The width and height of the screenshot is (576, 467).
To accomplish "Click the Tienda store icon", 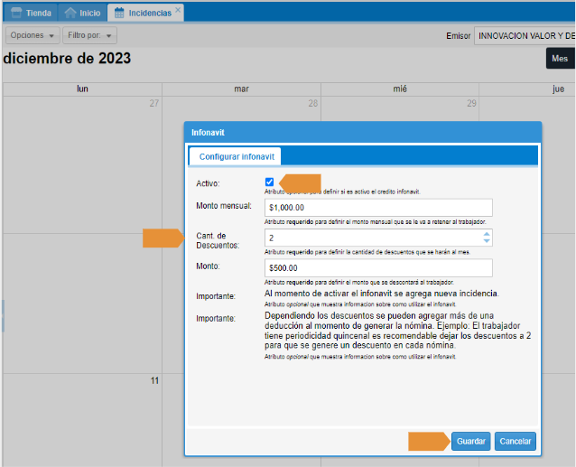I will pos(15,13).
